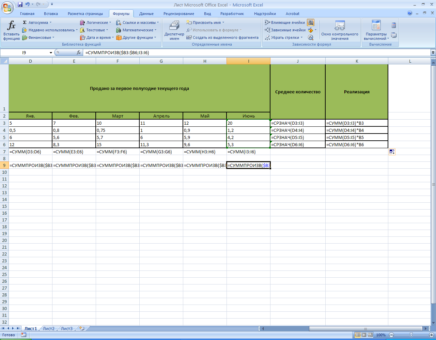Switch to the Главная tab

[x=27, y=14]
